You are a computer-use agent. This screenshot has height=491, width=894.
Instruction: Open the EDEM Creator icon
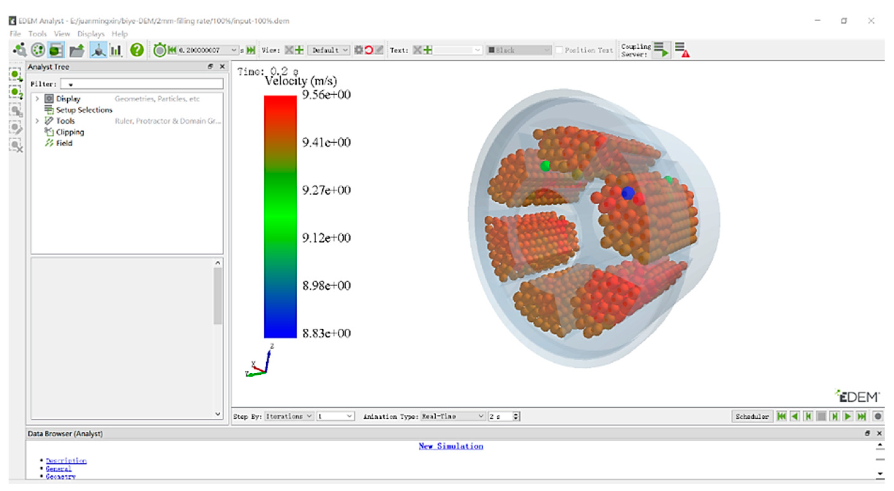pos(20,50)
